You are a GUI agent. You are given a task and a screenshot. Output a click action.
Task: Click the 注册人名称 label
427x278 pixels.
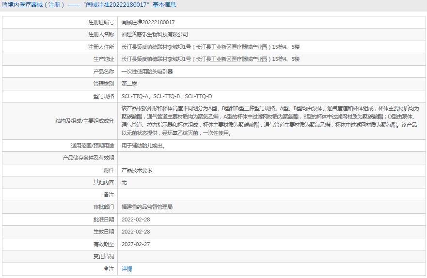pyautogui.click(x=101, y=34)
